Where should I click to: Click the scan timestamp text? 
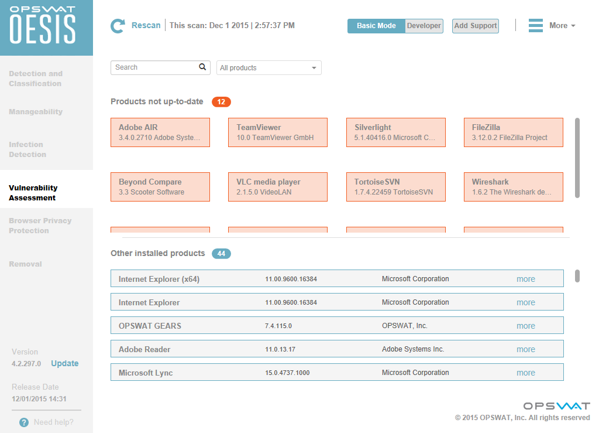(232, 25)
